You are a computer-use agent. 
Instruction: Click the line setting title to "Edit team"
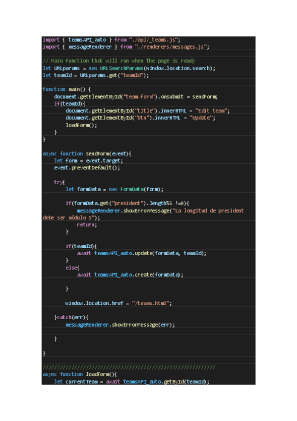148,111
